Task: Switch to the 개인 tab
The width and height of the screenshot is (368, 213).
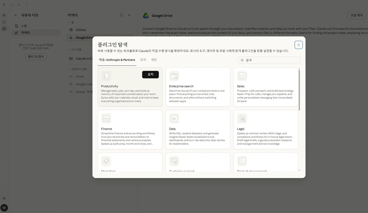Action: click(x=154, y=60)
